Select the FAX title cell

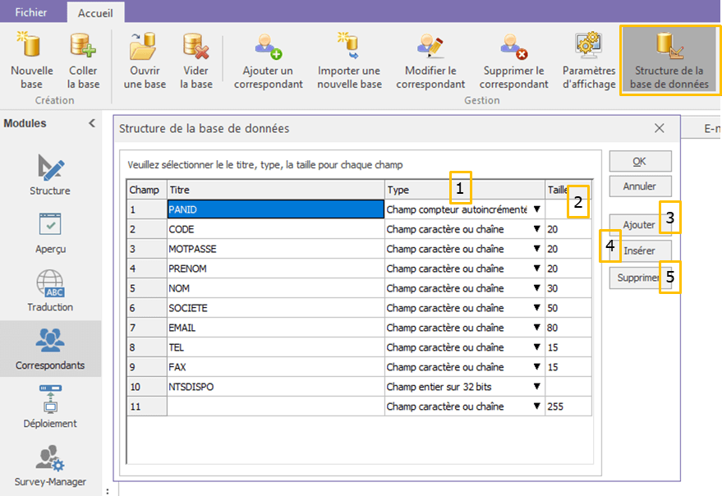tap(275, 367)
